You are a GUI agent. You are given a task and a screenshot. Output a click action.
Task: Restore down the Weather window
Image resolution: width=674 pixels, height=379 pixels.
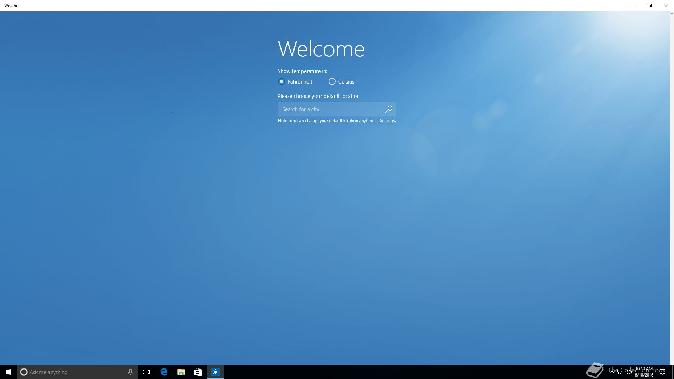pos(649,6)
